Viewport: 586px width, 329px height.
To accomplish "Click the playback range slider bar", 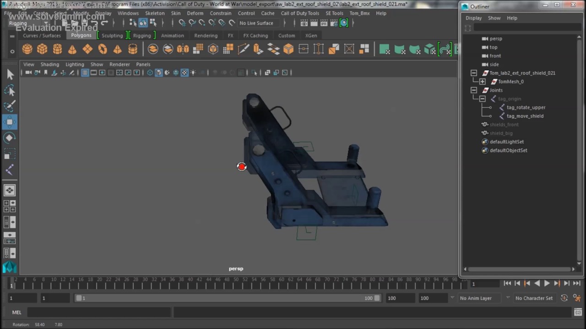I will [x=228, y=298].
